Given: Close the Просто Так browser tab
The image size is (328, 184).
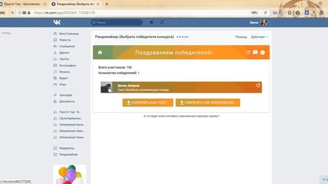Looking at the screenshot, I should [45, 4].
